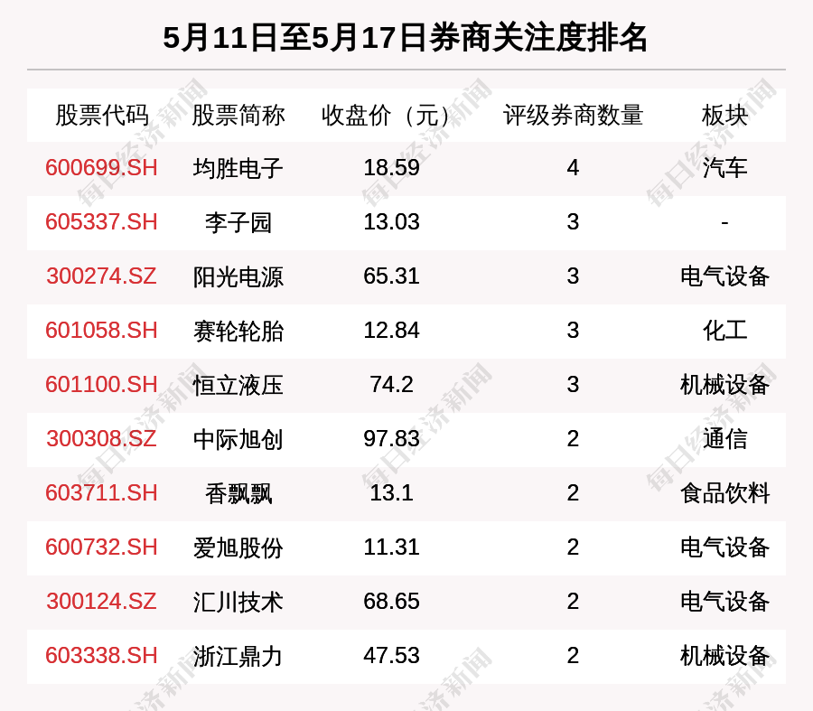Select stock name 阳光电源
The width and height of the screenshot is (813, 711).
(x=238, y=276)
